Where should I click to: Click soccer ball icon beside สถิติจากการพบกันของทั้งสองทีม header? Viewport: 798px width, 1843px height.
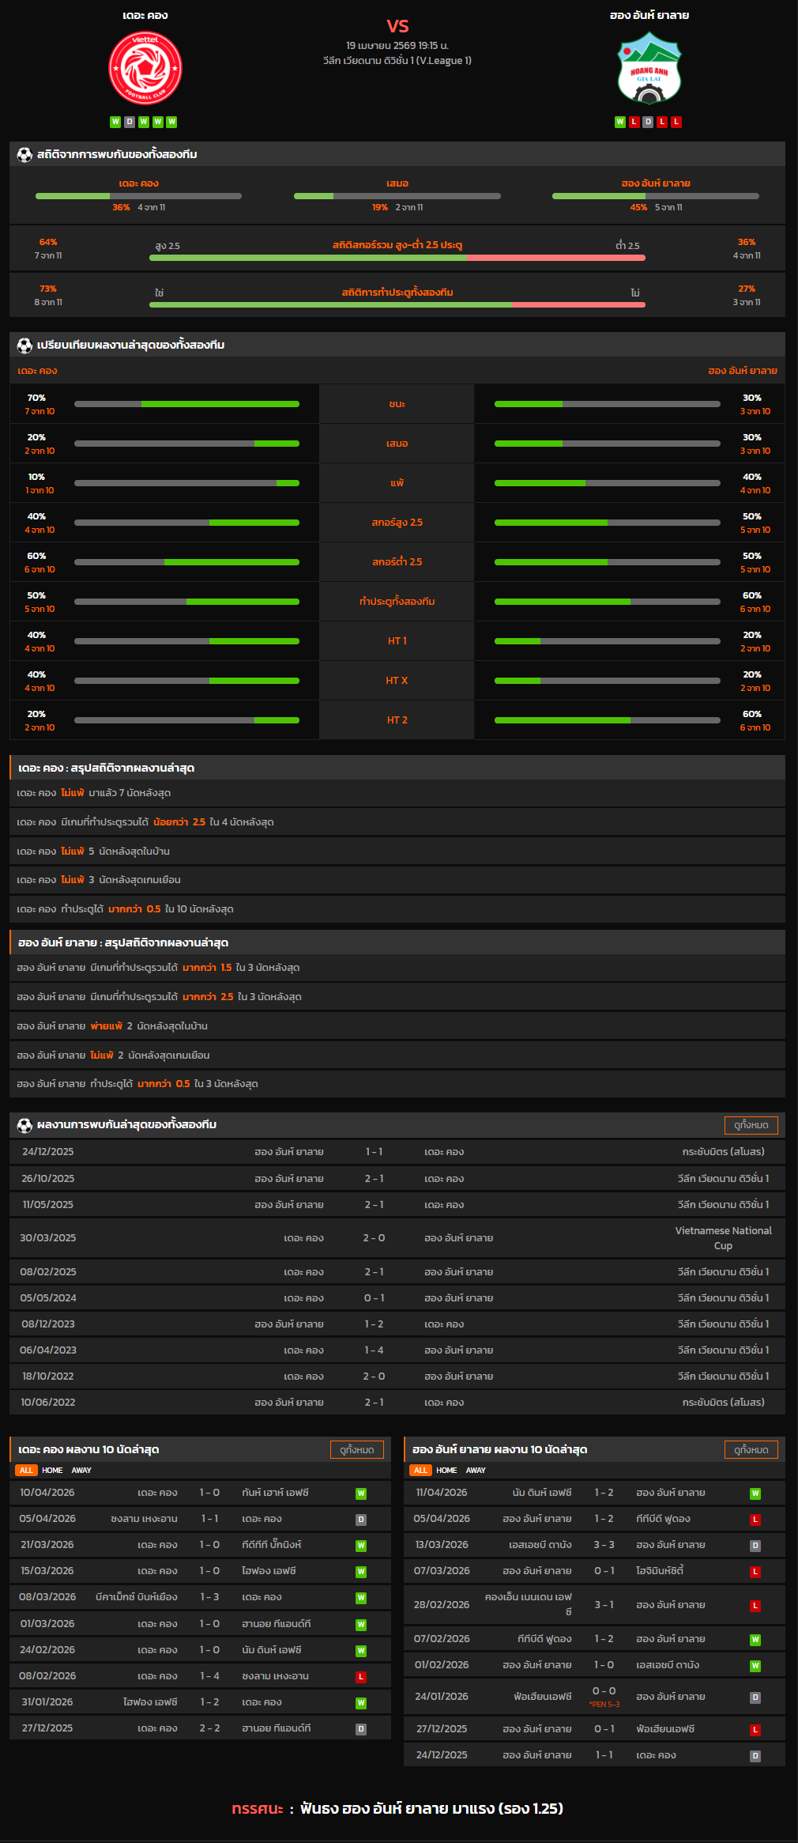[24, 155]
